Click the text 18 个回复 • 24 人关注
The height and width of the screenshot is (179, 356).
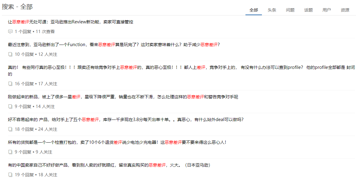point(36,129)
